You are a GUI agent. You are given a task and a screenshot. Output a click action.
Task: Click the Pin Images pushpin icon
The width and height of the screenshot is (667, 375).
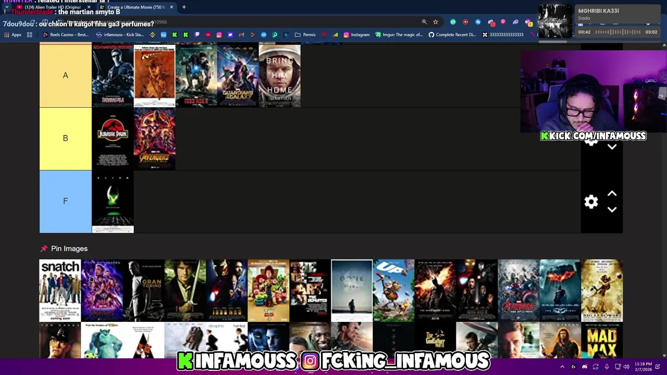click(x=44, y=248)
